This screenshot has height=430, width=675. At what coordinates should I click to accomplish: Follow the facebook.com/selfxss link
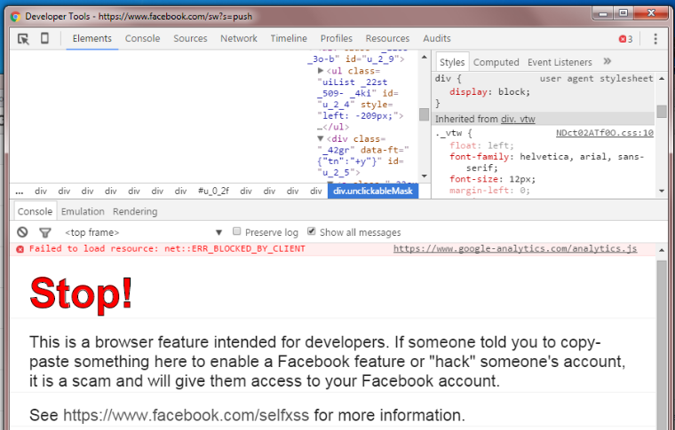[x=186, y=416]
